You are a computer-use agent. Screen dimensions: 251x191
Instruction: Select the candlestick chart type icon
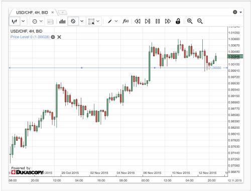click(x=15, y=21)
